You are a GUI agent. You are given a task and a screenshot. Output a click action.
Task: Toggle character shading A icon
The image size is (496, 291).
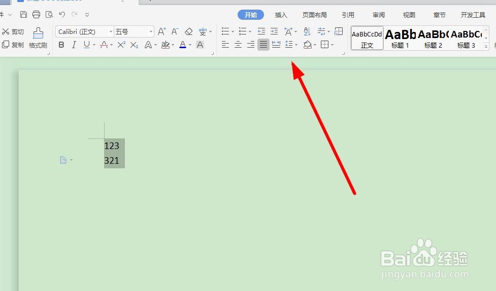[x=200, y=45]
